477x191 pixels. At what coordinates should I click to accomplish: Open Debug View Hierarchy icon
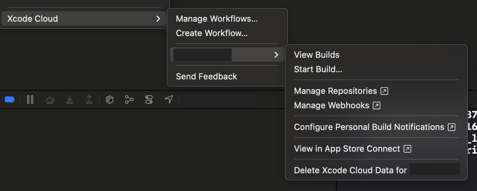pos(110,99)
